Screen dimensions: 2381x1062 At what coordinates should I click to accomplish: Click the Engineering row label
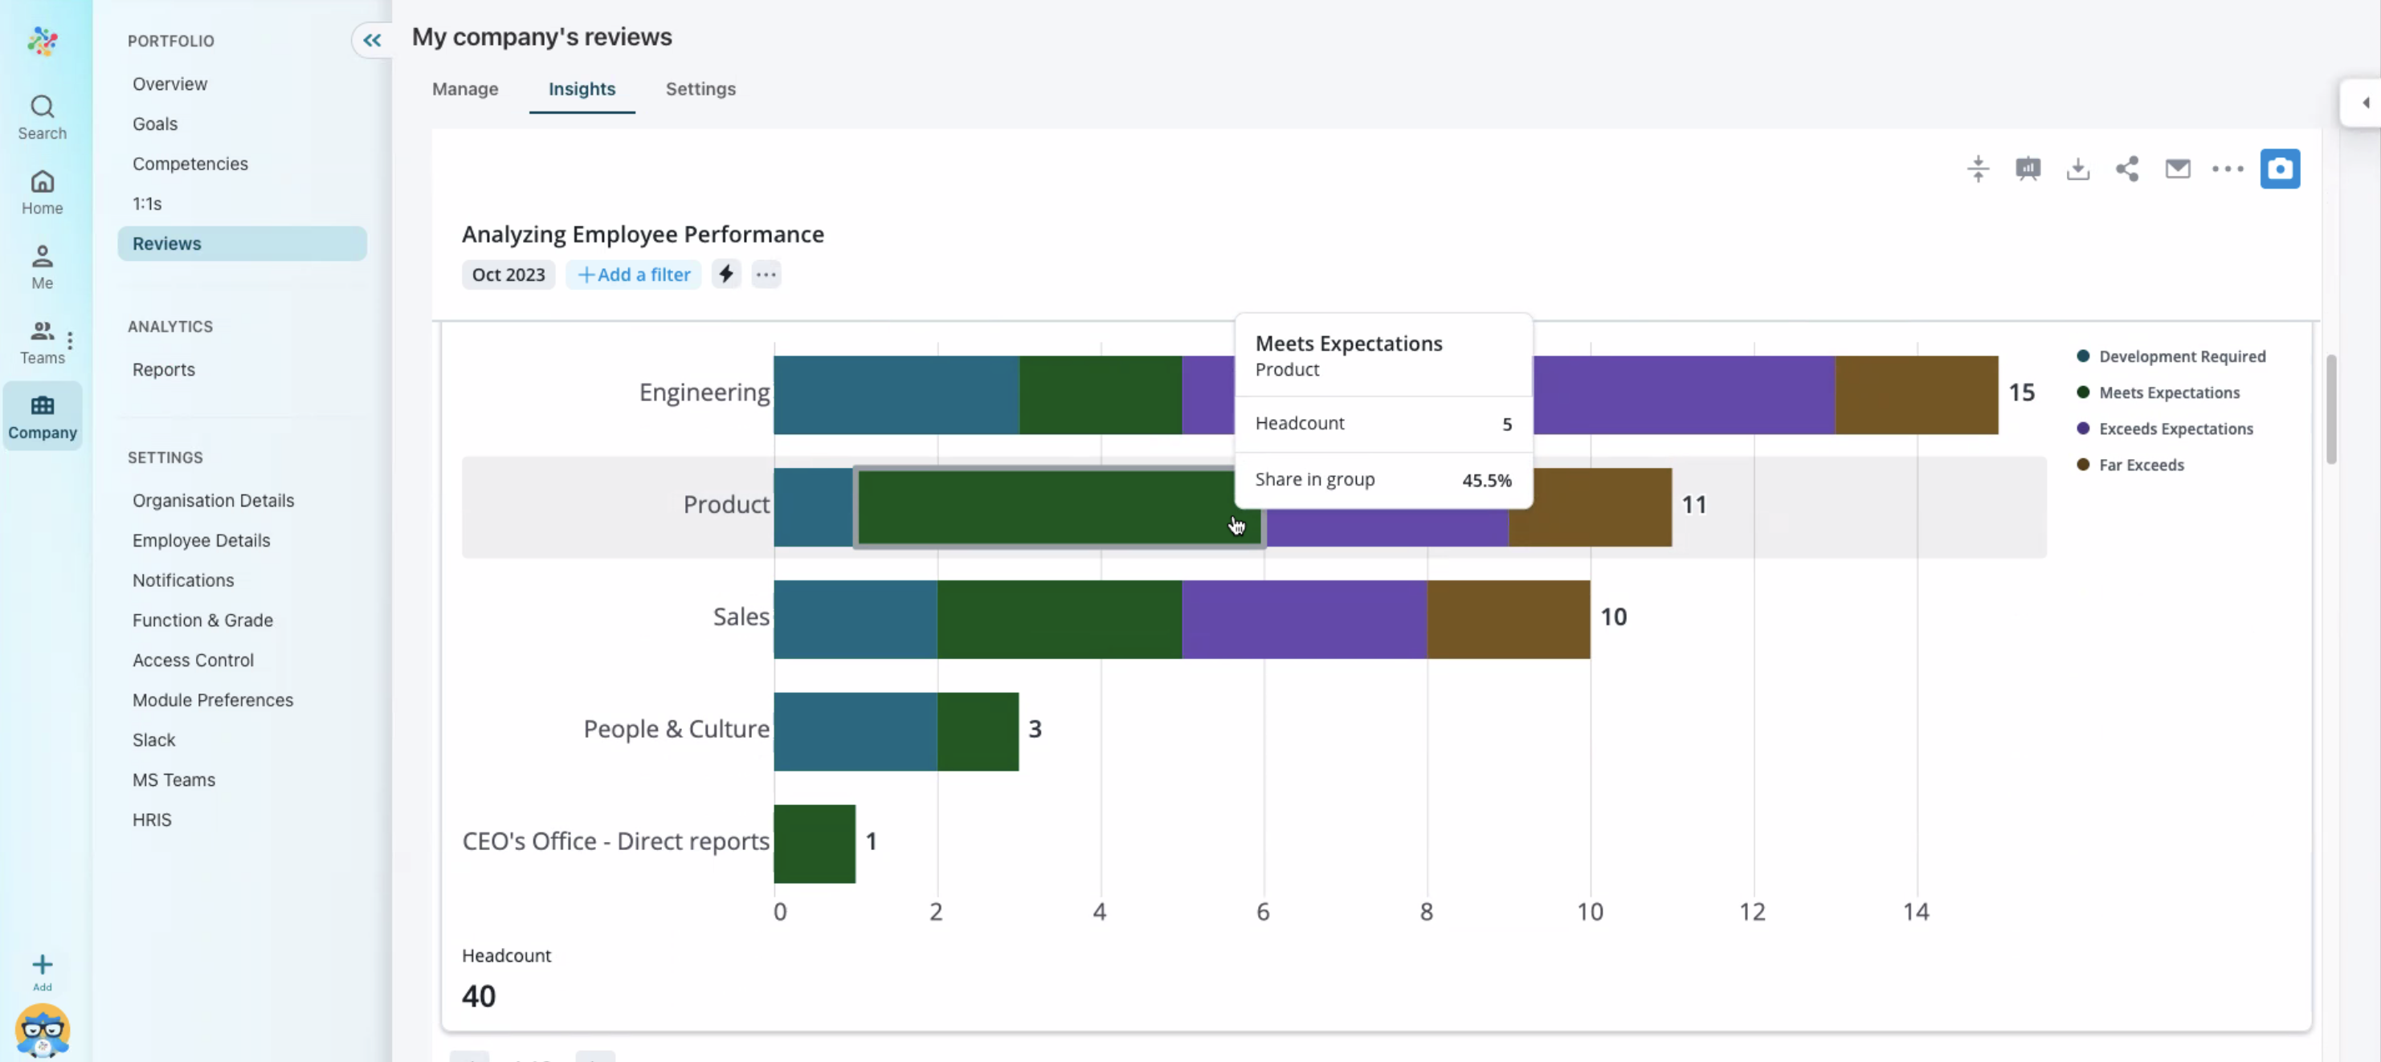[704, 393]
